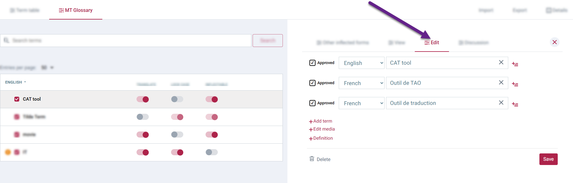The image size is (573, 183).
Task: Uncheck Approved for the English term
Action: click(x=312, y=63)
